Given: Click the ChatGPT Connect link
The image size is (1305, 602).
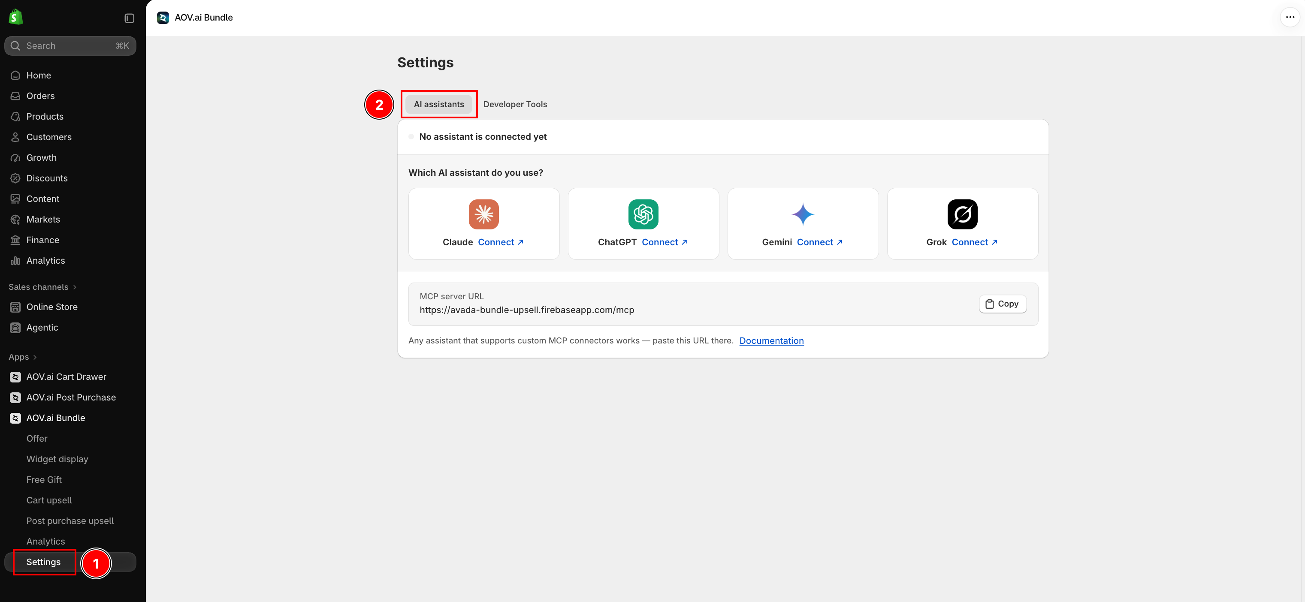Looking at the screenshot, I should click(x=664, y=243).
